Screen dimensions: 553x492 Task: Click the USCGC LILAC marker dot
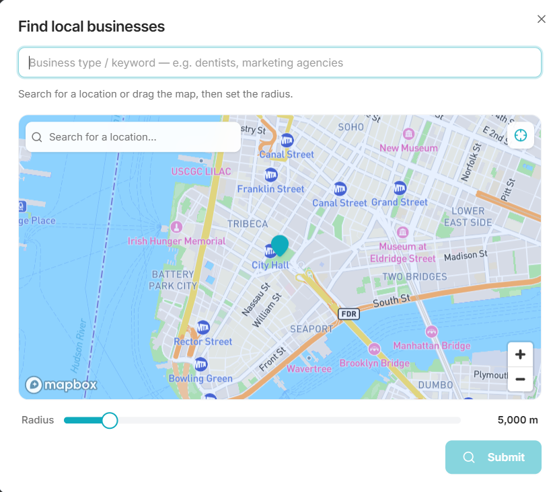[201, 161]
